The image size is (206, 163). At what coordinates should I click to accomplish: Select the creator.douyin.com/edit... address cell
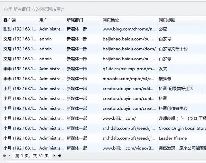pos(129,89)
